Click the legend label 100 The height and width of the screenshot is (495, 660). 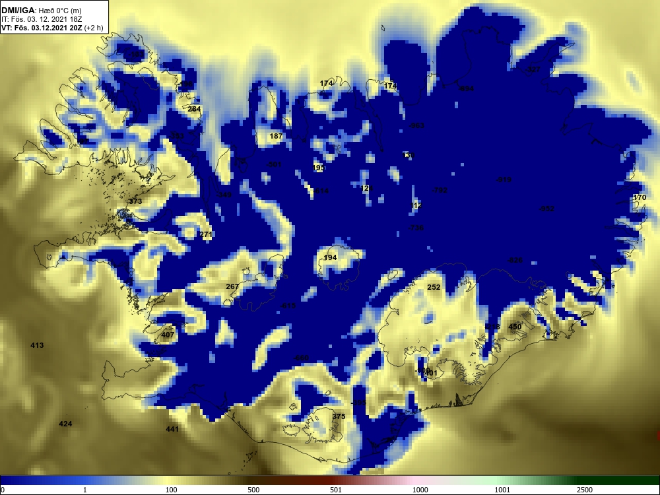(172, 490)
